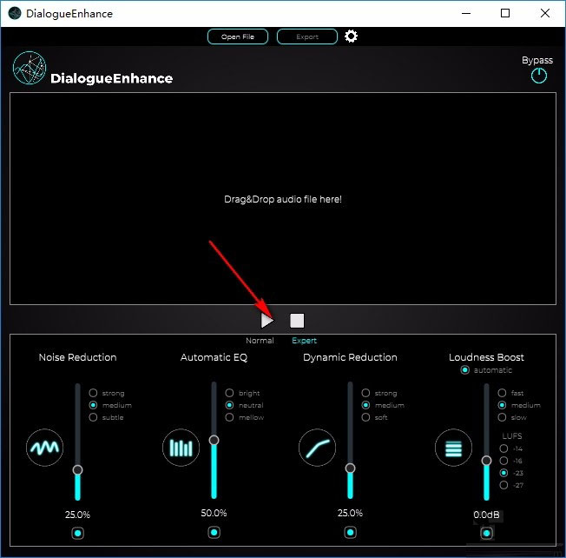Click the Automatic EQ heading

point(214,357)
